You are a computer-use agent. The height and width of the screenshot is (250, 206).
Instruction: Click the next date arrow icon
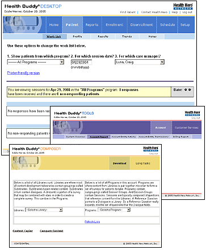click(190, 89)
